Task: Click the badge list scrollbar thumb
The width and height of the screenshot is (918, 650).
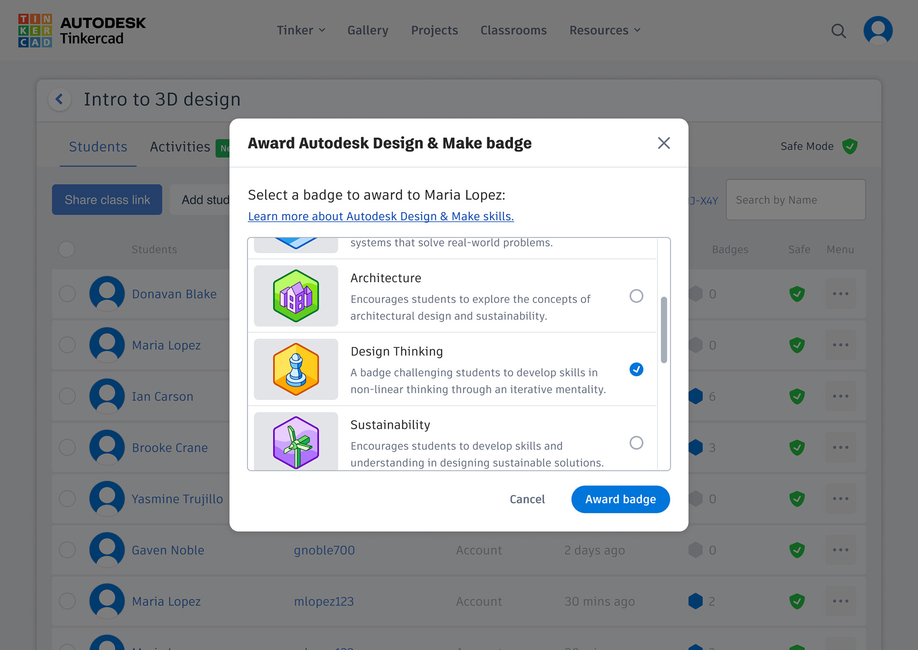Action: click(x=664, y=330)
